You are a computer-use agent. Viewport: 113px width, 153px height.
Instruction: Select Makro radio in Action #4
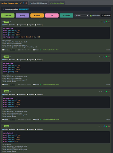tap(3, 129)
